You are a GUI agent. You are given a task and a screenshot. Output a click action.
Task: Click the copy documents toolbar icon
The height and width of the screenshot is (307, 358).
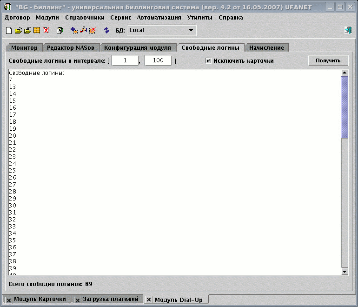[x=60, y=31]
